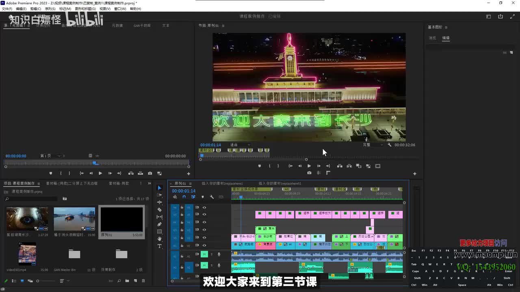Open the 适合 zoom level dropdown
This screenshot has height=292, width=520.
pos(240,145)
